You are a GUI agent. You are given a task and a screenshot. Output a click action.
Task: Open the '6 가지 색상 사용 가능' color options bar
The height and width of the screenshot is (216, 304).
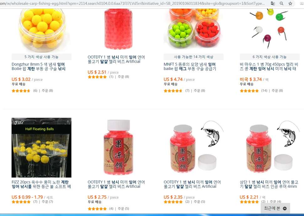[x=270, y=57]
